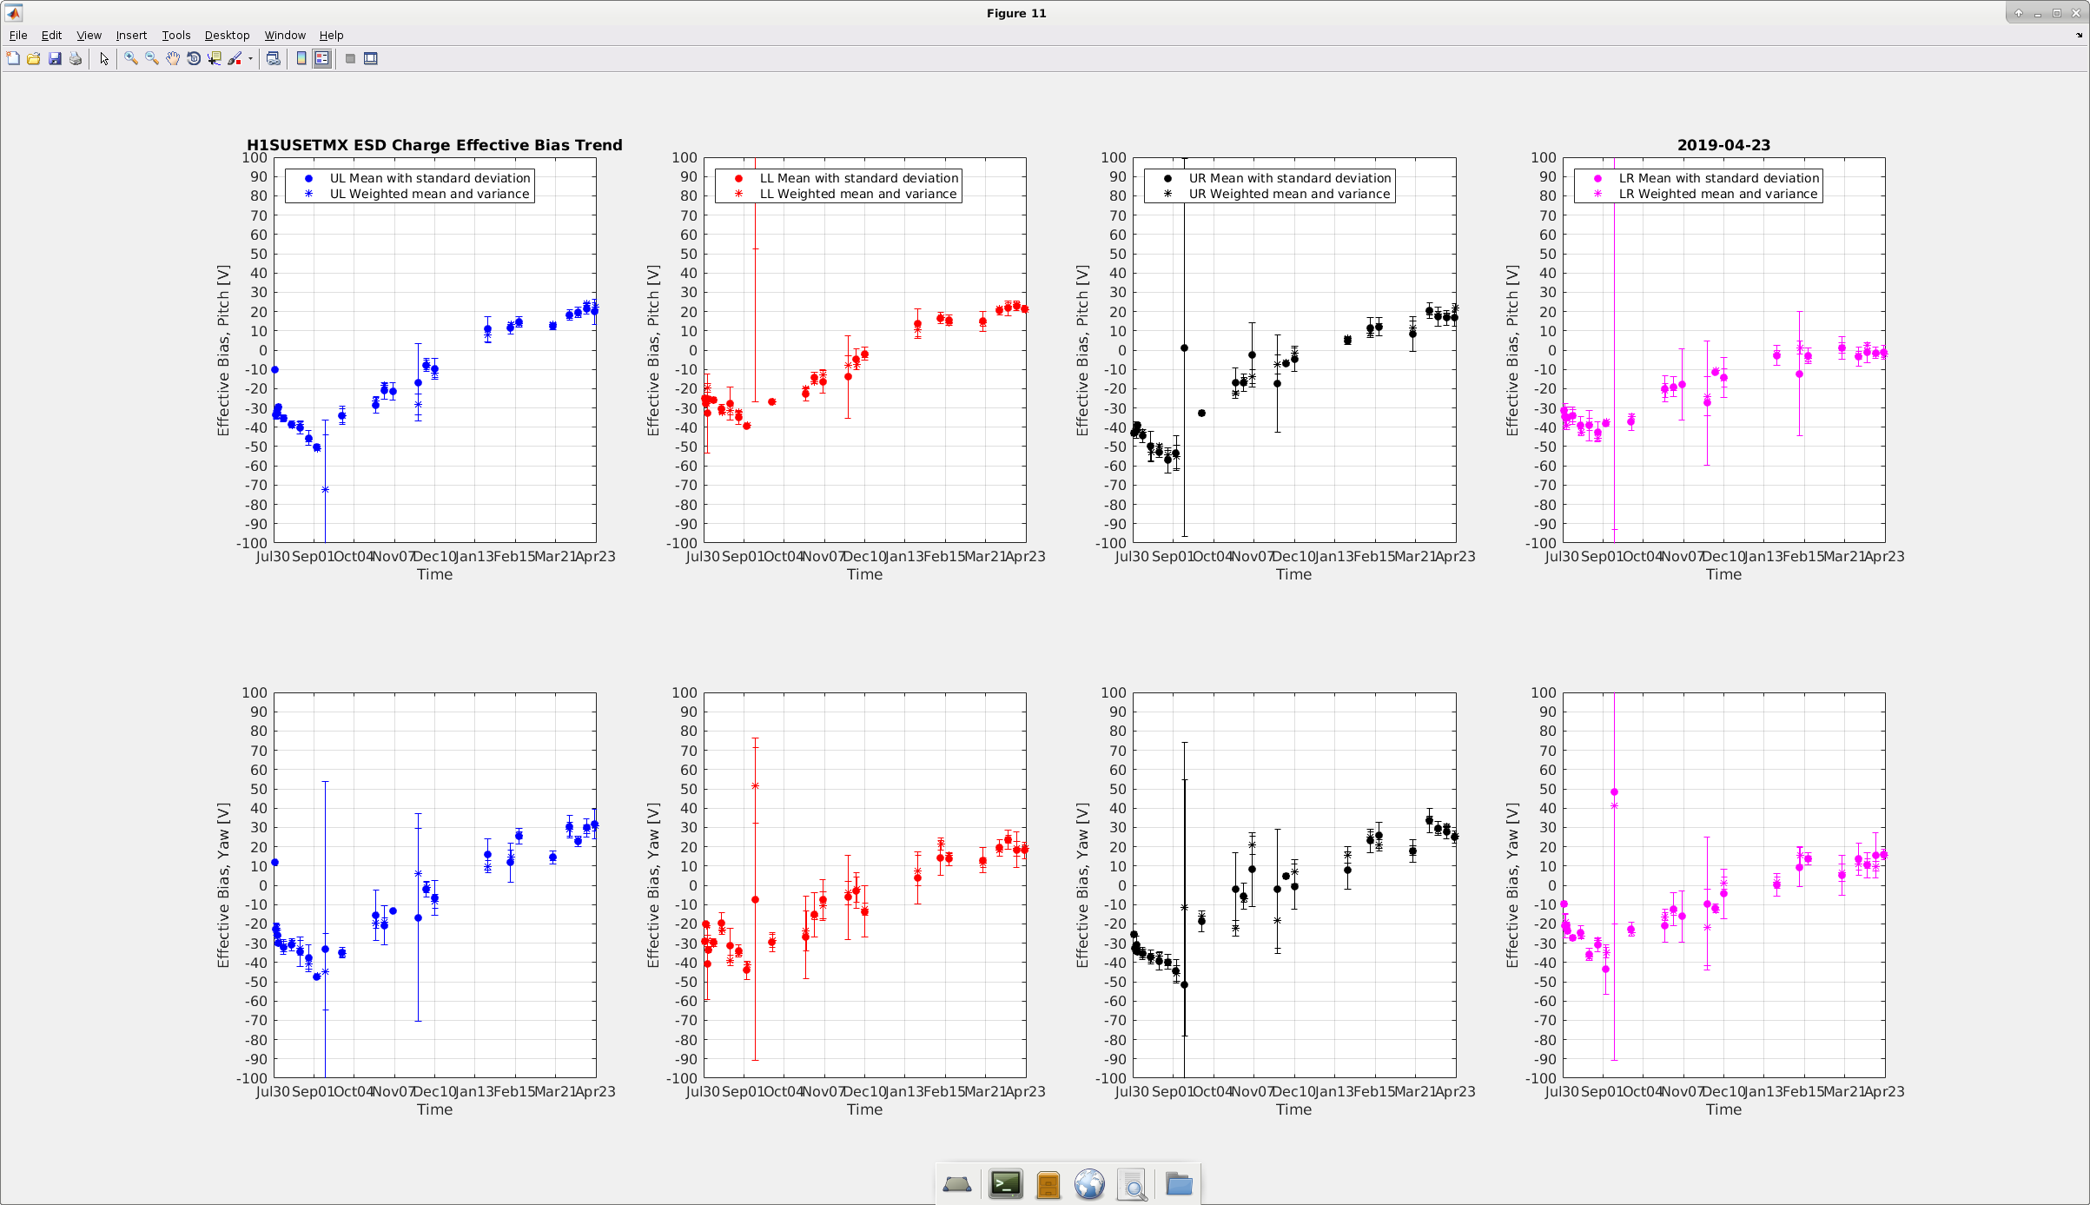Activate the Zoom In magnifier tool
This screenshot has width=2090, height=1205.
pos(131,59)
